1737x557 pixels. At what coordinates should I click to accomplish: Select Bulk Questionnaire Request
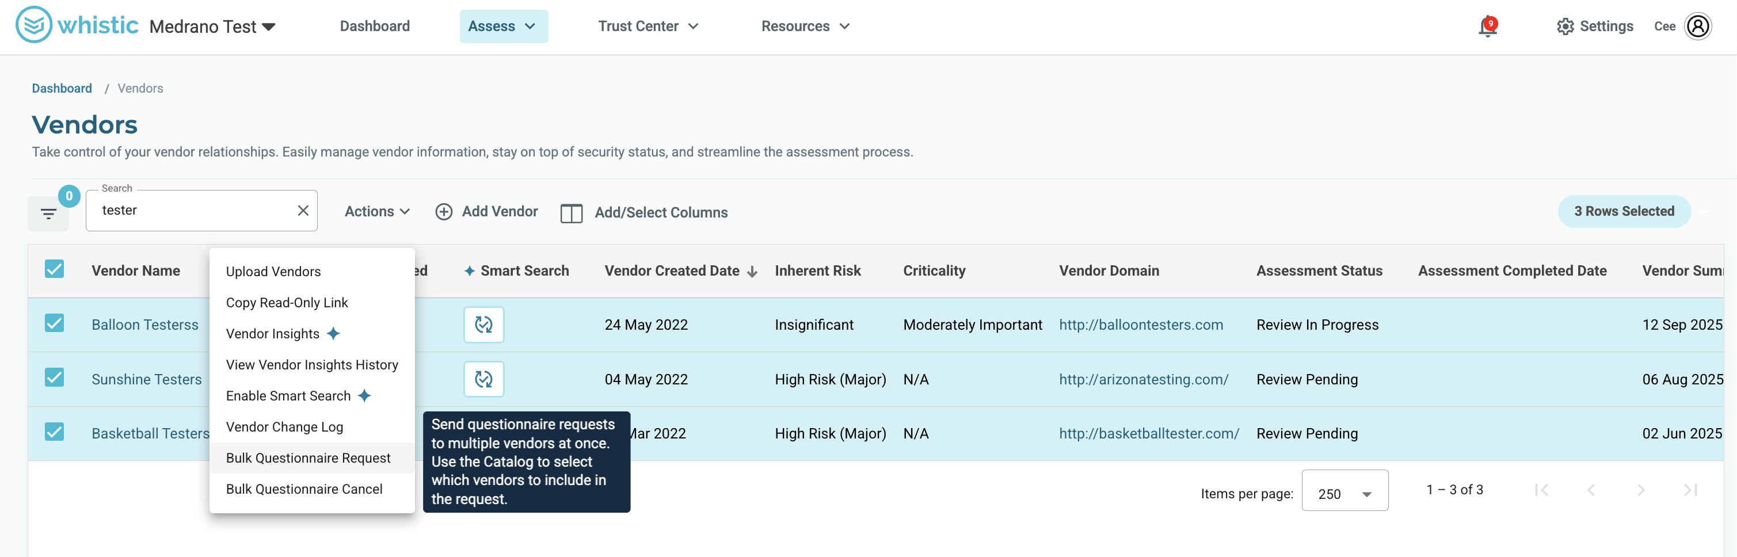[x=312, y=458]
